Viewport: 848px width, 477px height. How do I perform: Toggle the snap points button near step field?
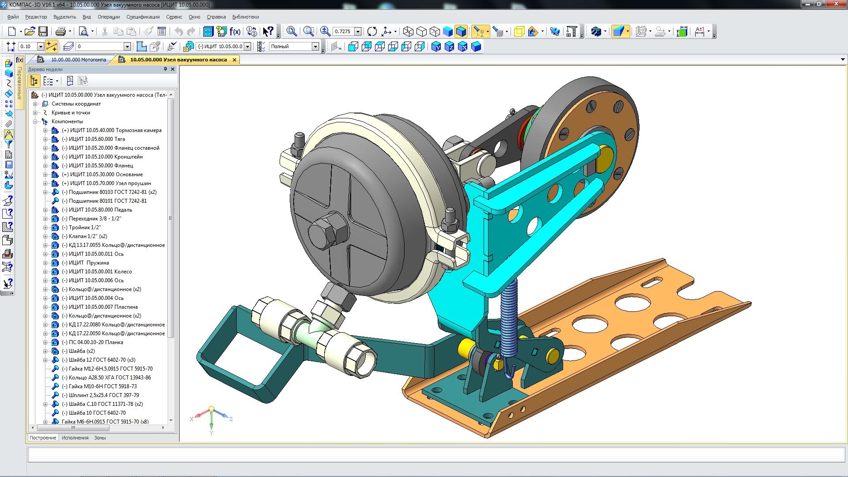51,46
